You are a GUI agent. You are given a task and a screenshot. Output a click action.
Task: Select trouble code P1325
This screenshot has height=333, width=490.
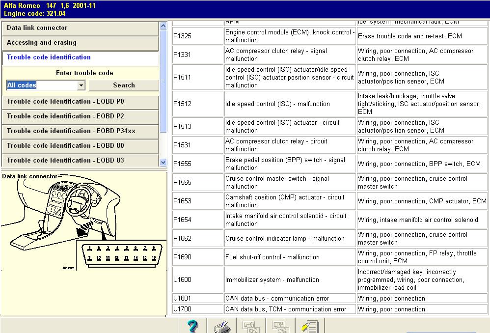coord(197,36)
